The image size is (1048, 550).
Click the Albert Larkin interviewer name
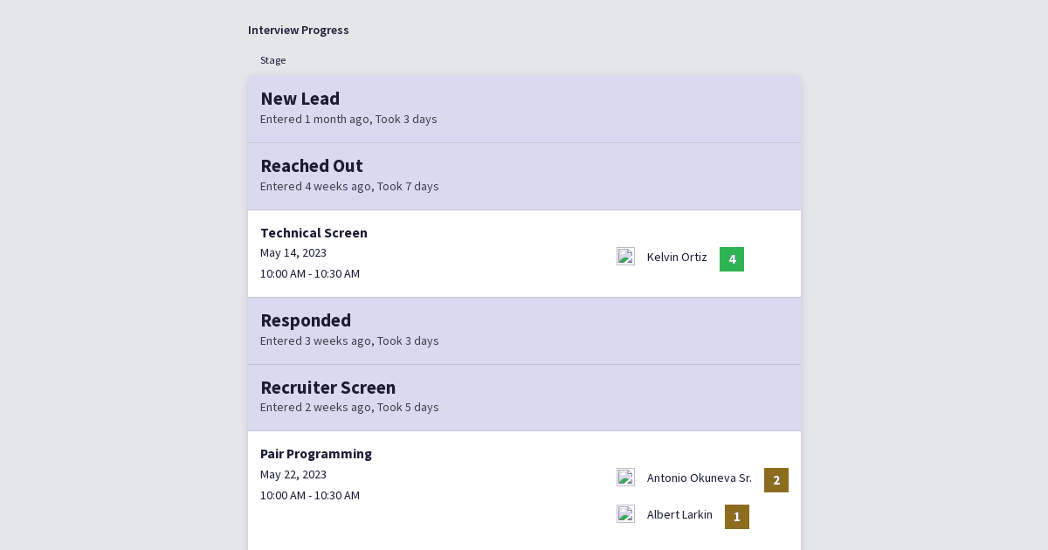tap(679, 514)
